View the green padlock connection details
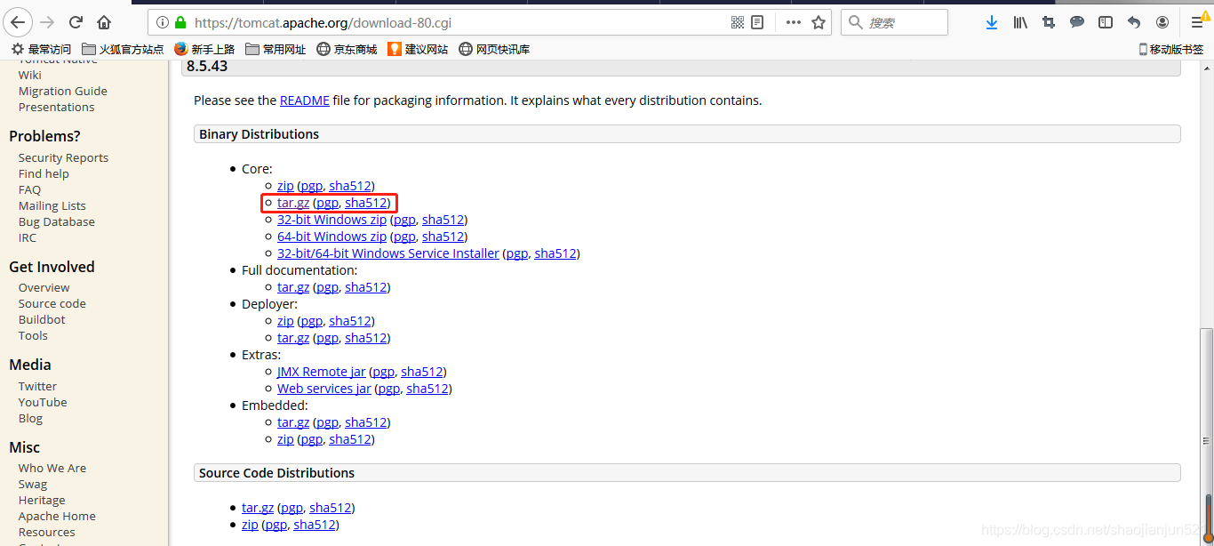This screenshot has width=1214, height=546. (x=180, y=22)
